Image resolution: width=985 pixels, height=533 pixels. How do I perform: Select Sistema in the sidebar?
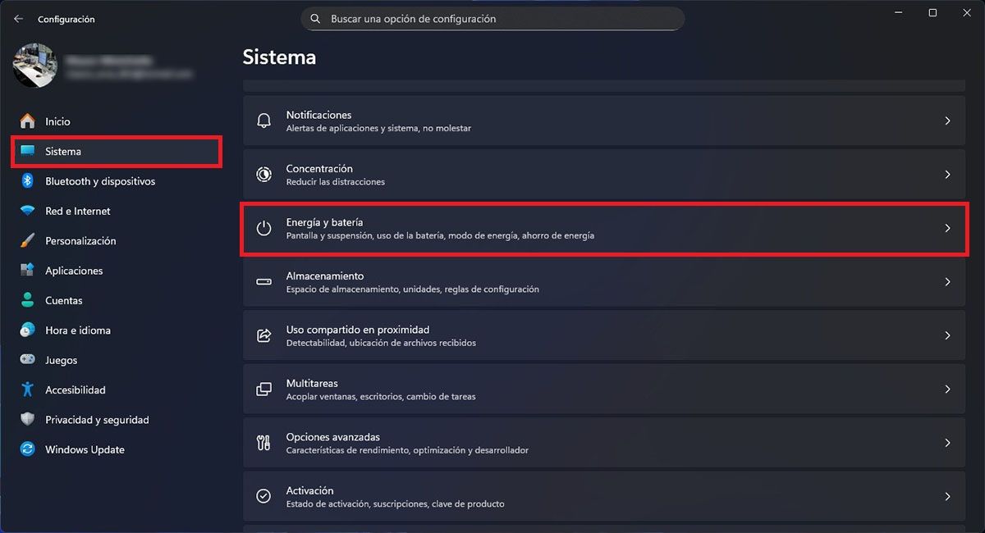(117, 152)
